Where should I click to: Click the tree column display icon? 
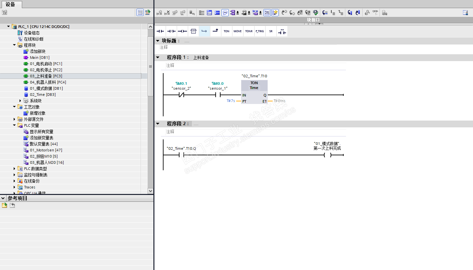coord(148,13)
